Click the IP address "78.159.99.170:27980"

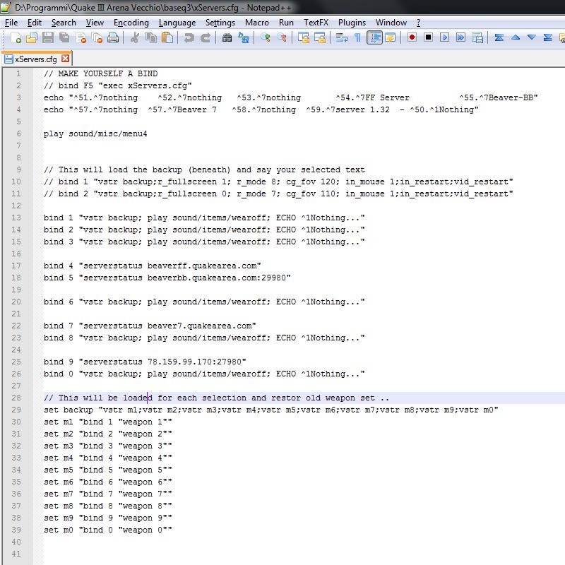[x=195, y=362]
